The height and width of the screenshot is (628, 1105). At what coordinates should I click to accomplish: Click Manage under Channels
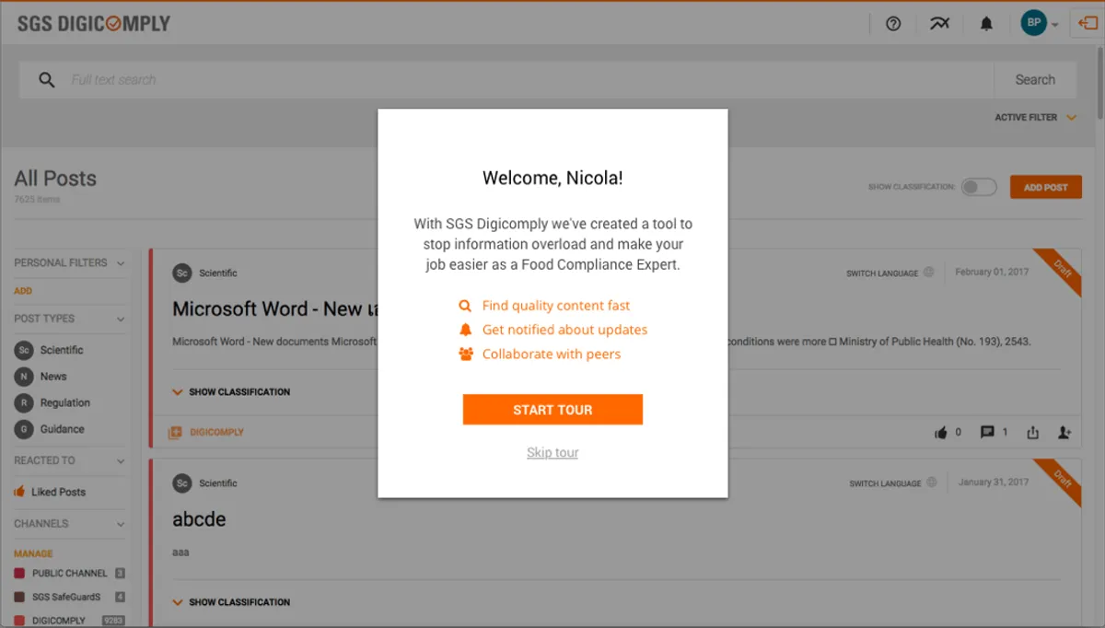click(33, 553)
